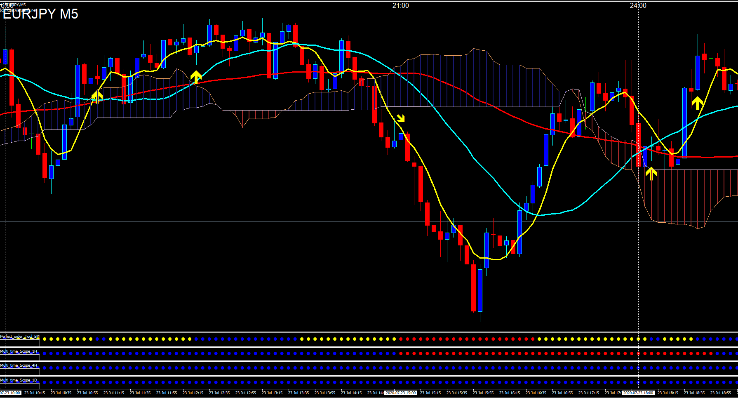
Task: Click the 23 Jul 13:35 axis label
Action: coord(298,393)
